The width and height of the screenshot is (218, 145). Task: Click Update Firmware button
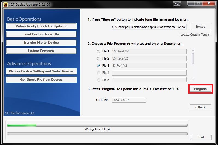tap(41, 51)
